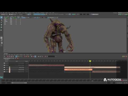Open the main Edit menu

coord(3,13)
